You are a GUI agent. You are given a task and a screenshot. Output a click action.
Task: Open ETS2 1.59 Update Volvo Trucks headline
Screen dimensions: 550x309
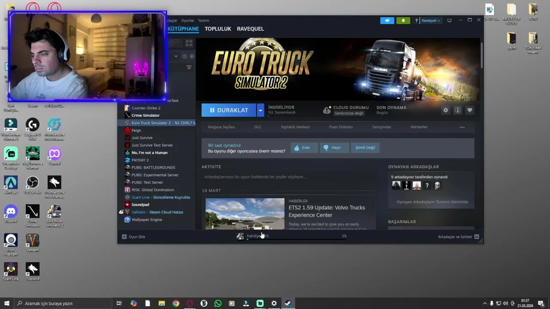pos(327,211)
